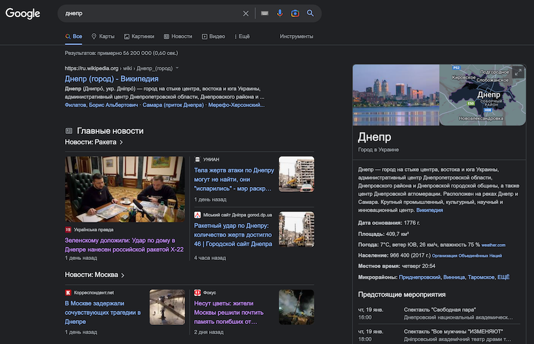The image size is (534, 344).
Task: Submit search with the magnifier icon
Action: tap(310, 14)
